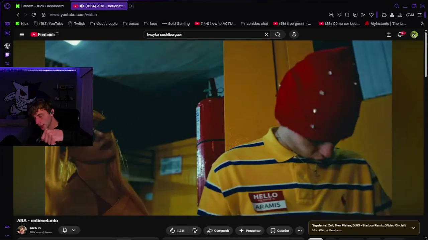
Task: Reload the current page
Action: coord(34,15)
